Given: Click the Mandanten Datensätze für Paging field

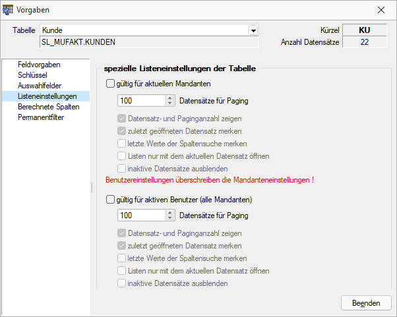Looking at the screenshot, I should tap(142, 101).
